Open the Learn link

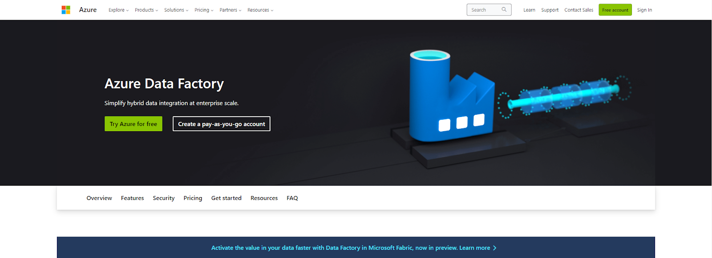(x=529, y=10)
